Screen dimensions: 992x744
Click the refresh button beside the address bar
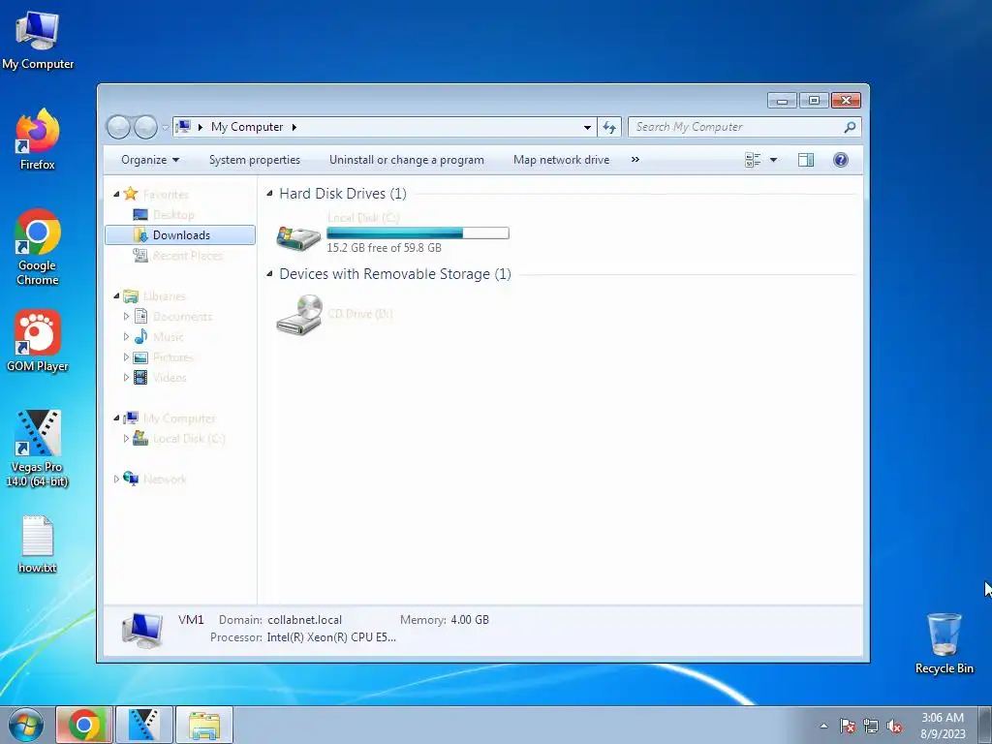(x=609, y=127)
